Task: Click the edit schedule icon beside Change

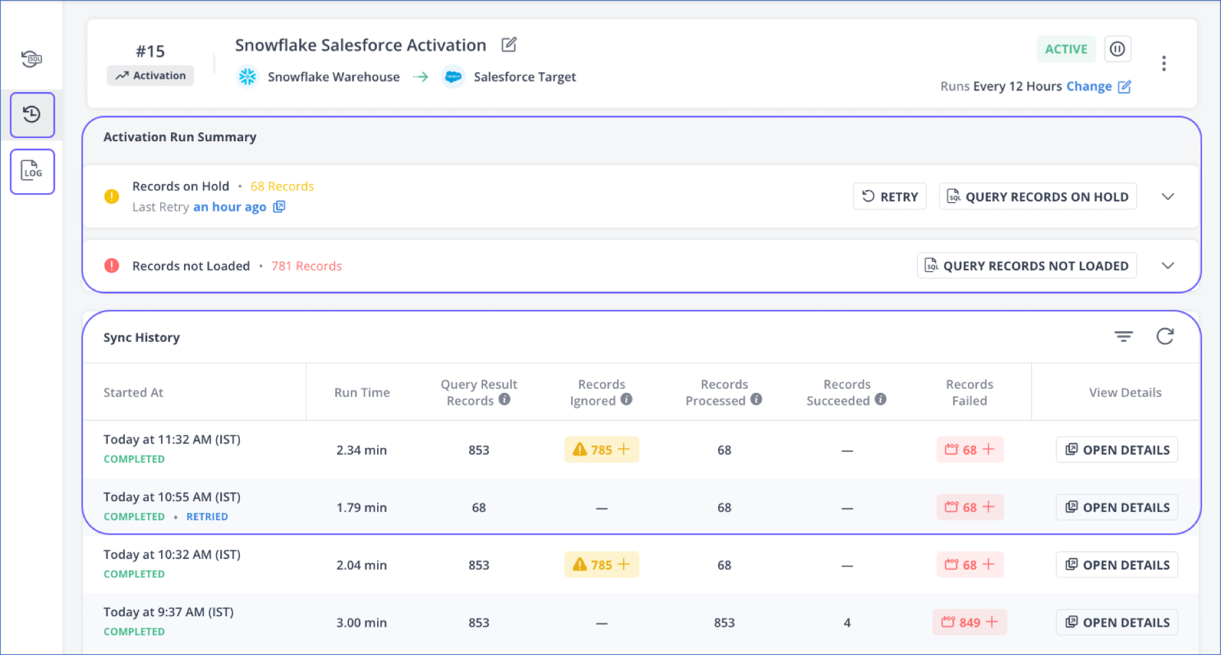Action: pos(1124,87)
